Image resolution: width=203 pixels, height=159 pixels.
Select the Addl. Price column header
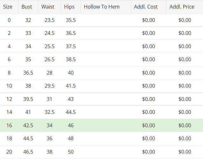tap(182, 7)
